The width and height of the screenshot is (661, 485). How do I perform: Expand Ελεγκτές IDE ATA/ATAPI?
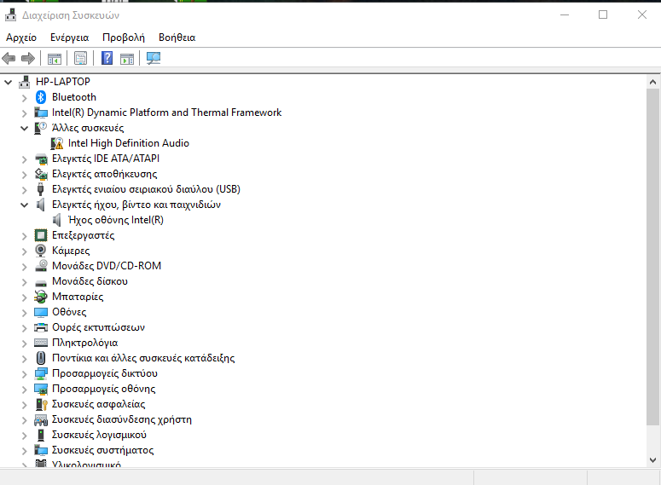click(24, 159)
